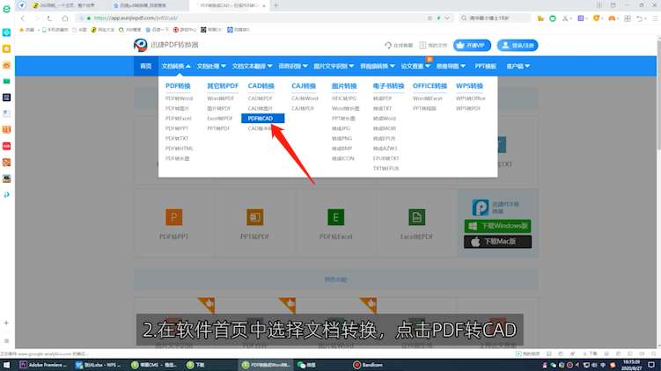
Task: Choose 转成PNG under 图片转换
Action: (x=342, y=139)
